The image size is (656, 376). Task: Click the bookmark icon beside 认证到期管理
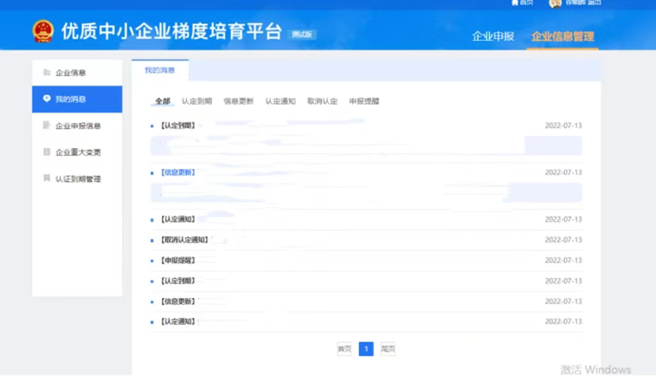(x=46, y=179)
